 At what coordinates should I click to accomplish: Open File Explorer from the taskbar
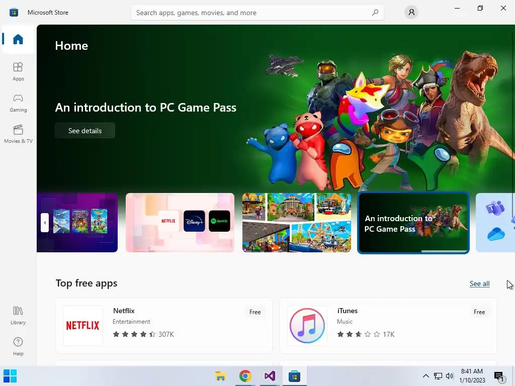(220, 376)
